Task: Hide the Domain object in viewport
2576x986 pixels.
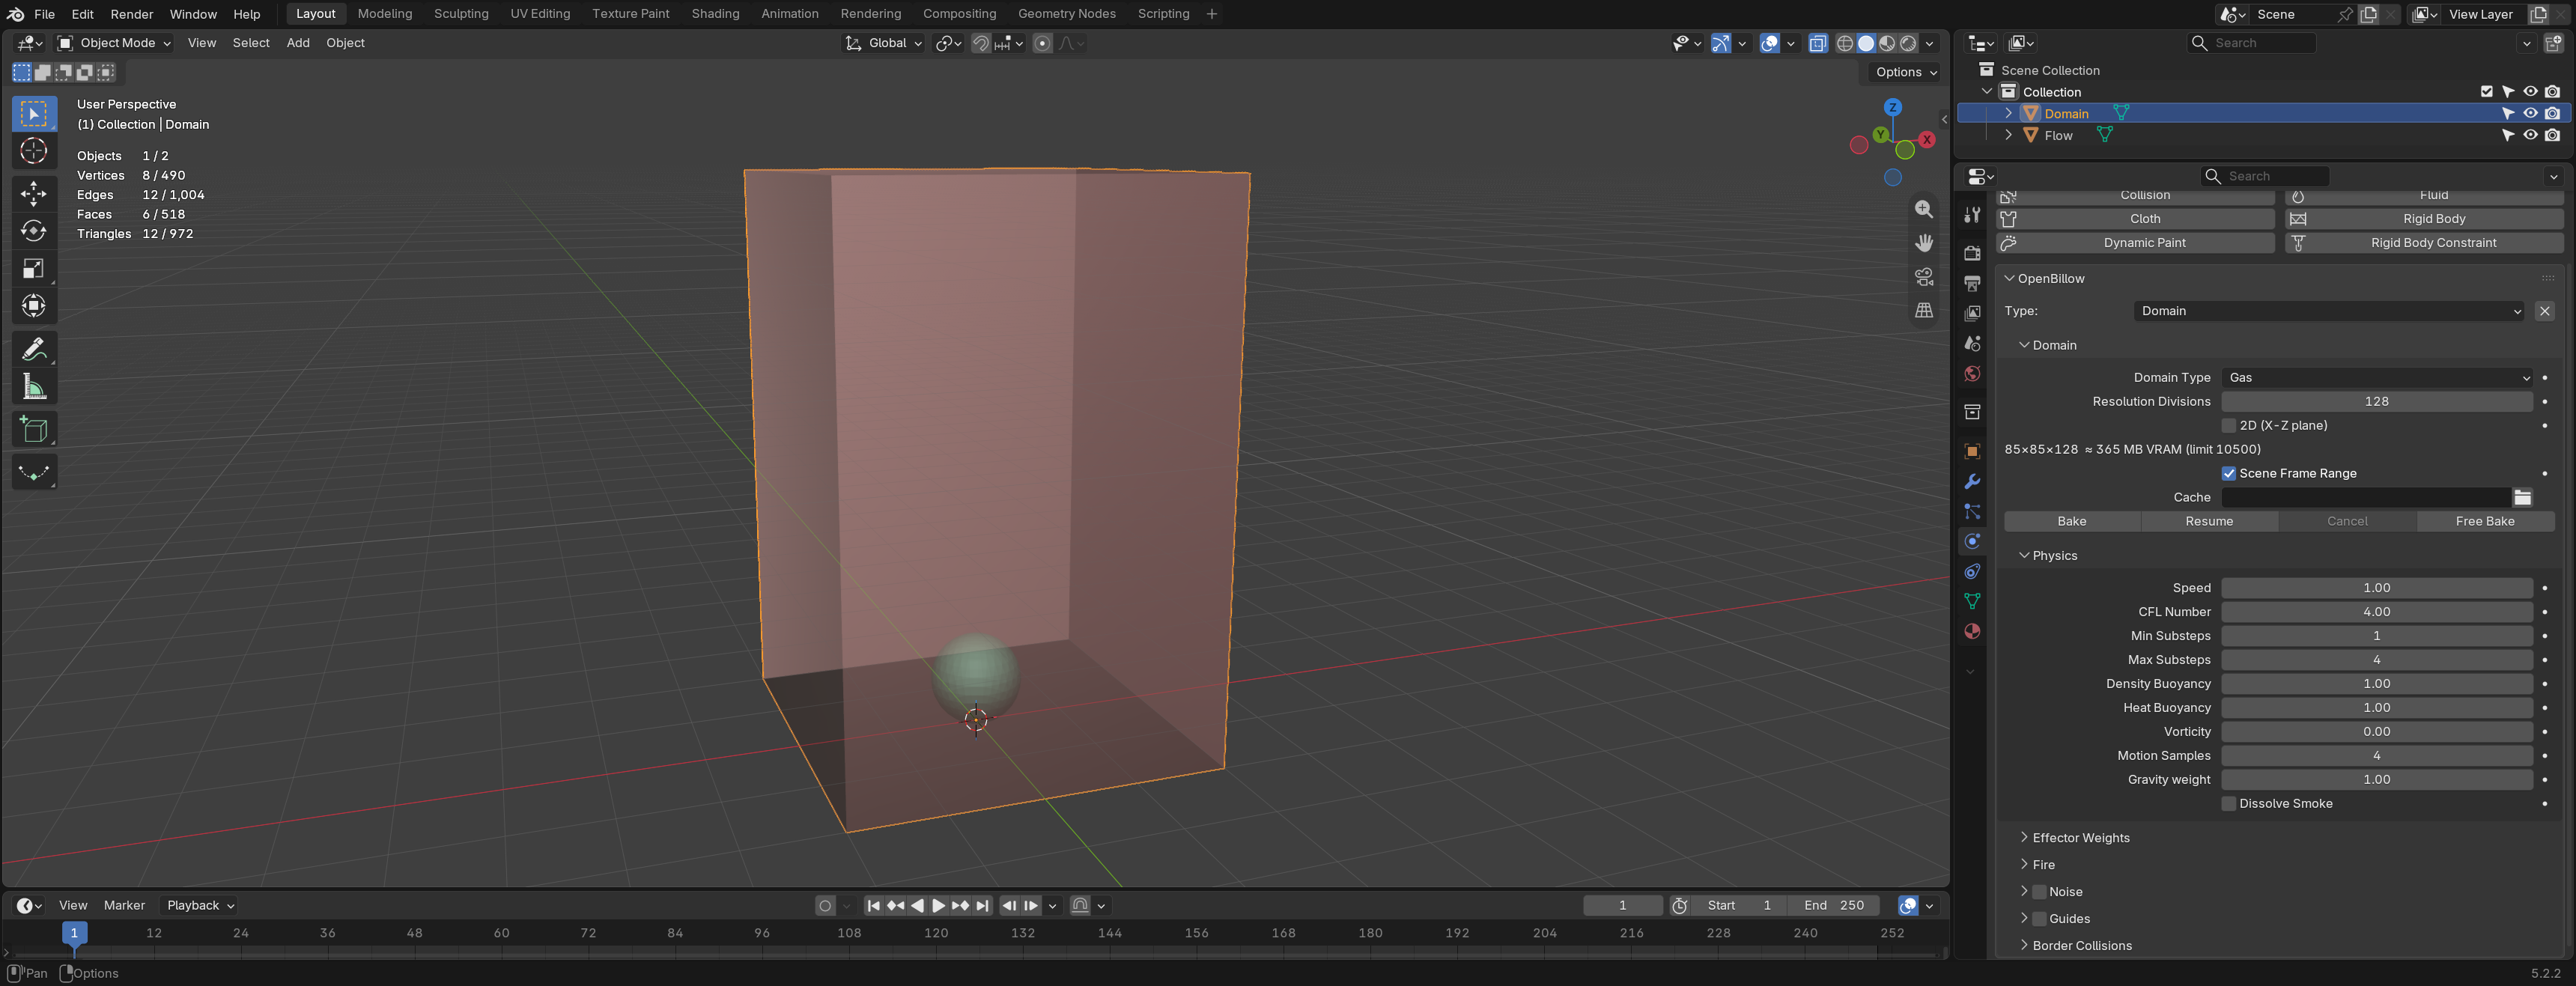Action: click(2530, 113)
